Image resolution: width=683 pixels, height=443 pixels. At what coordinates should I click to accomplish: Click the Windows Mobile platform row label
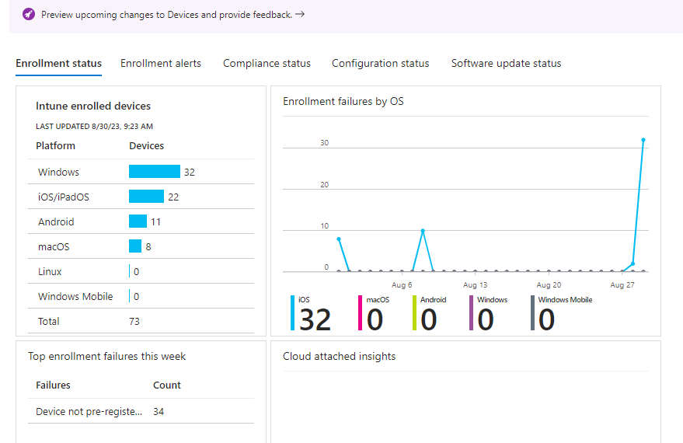(x=75, y=296)
